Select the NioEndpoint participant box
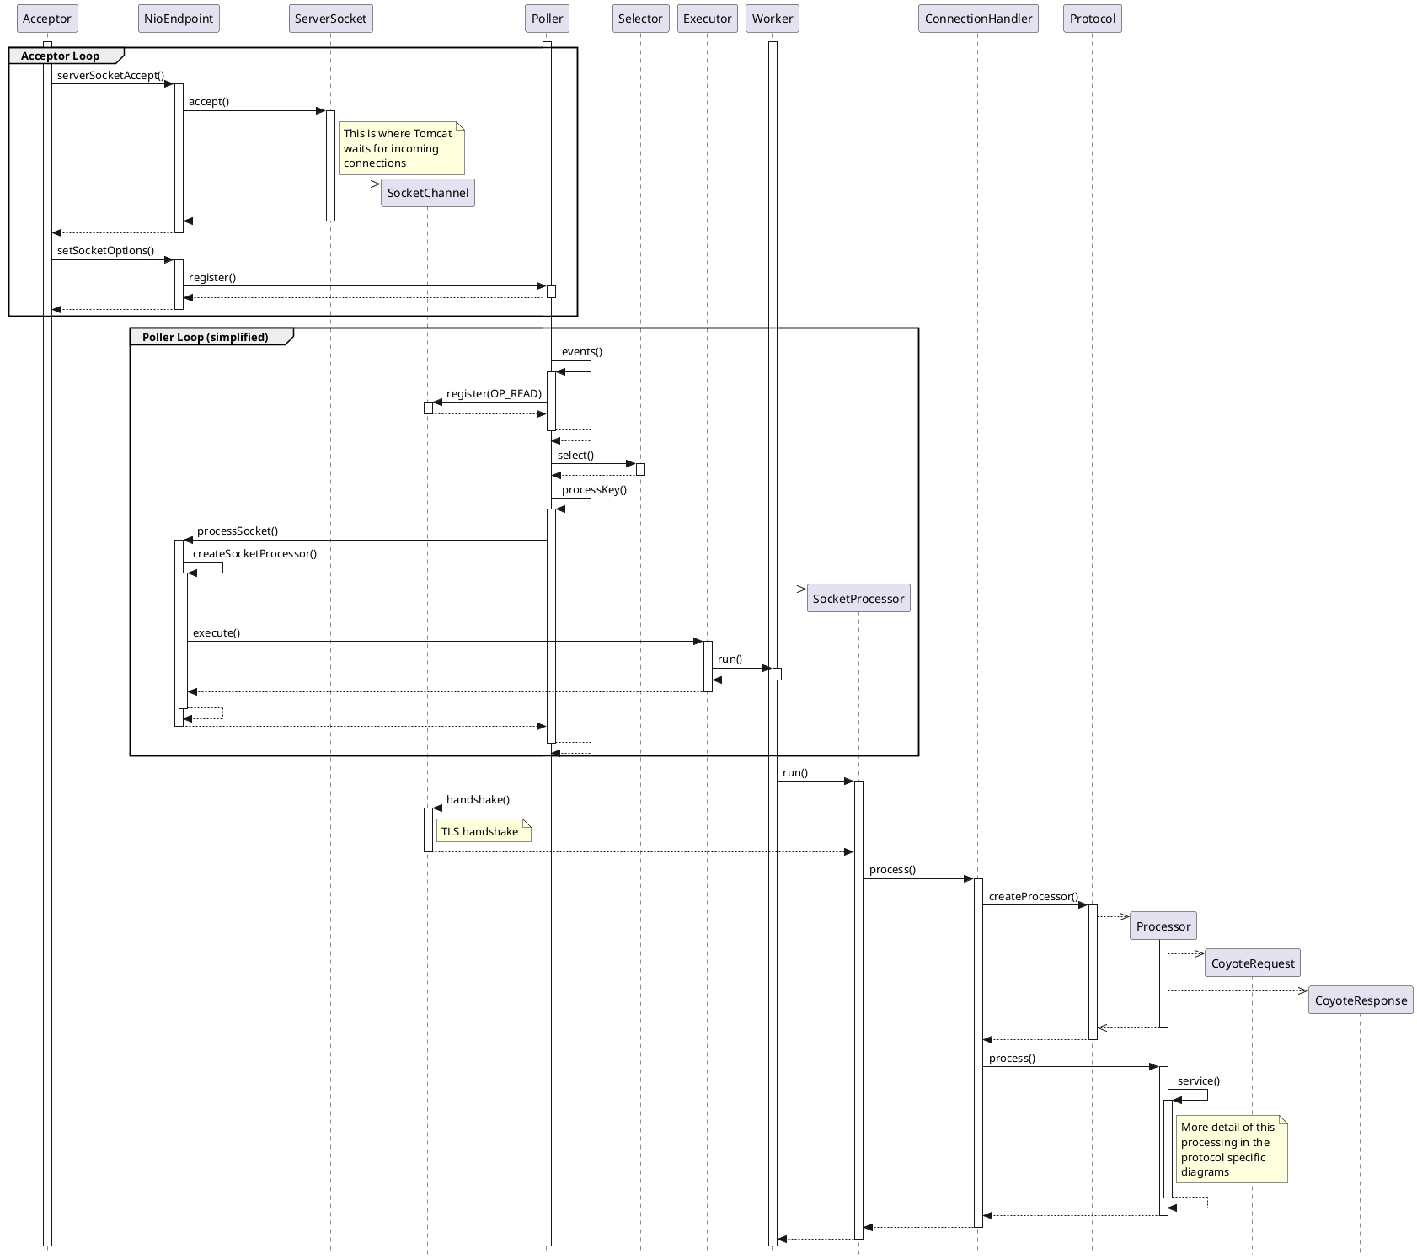The height and width of the screenshot is (1259, 1417). point(179,19)
